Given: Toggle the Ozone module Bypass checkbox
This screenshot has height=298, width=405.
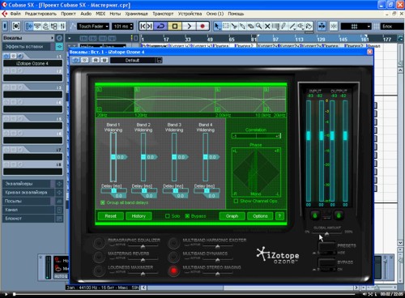Looking at the screenshot, I should click(187, 216).
